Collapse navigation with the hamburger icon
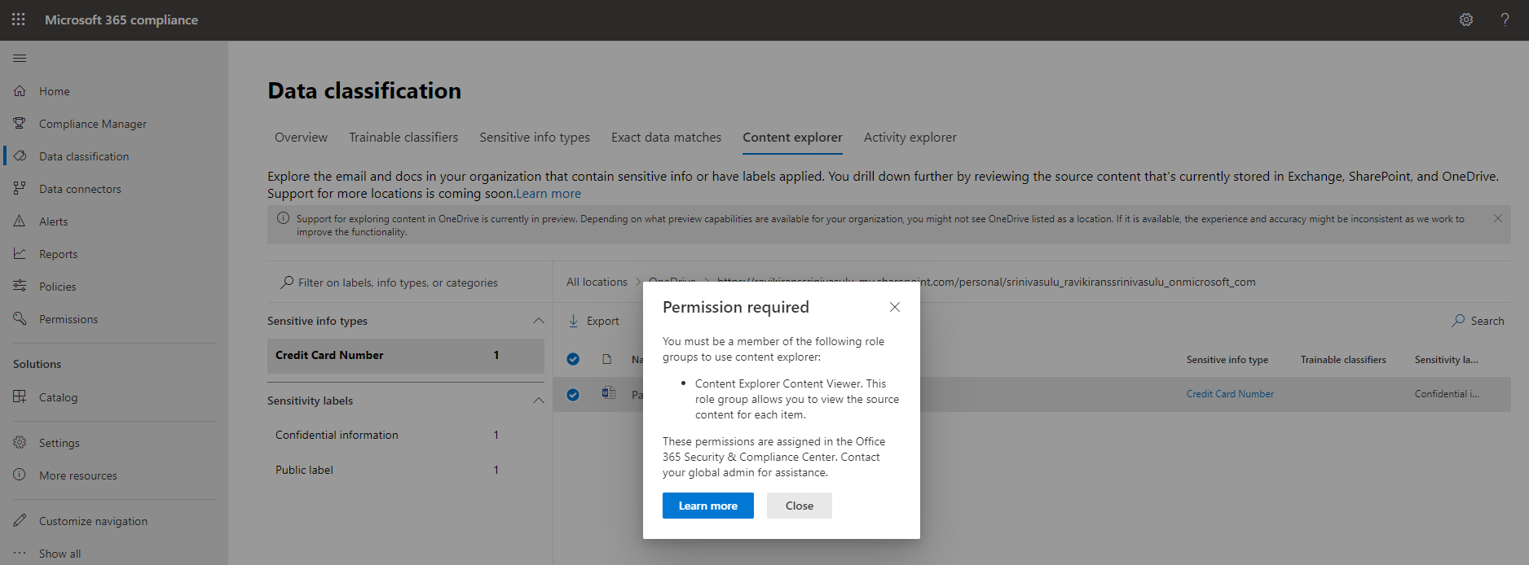Viewport: 1529px width, 565px height. point(20,59)
